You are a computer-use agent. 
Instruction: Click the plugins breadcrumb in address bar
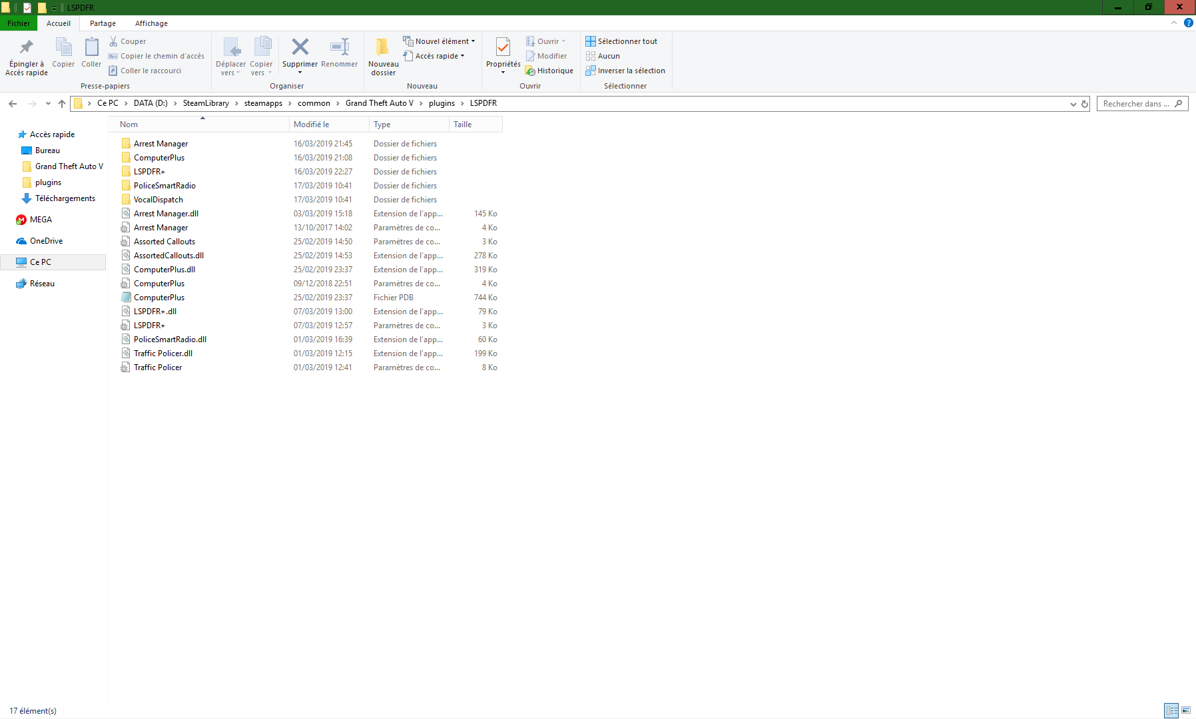(x=442, y=103)
